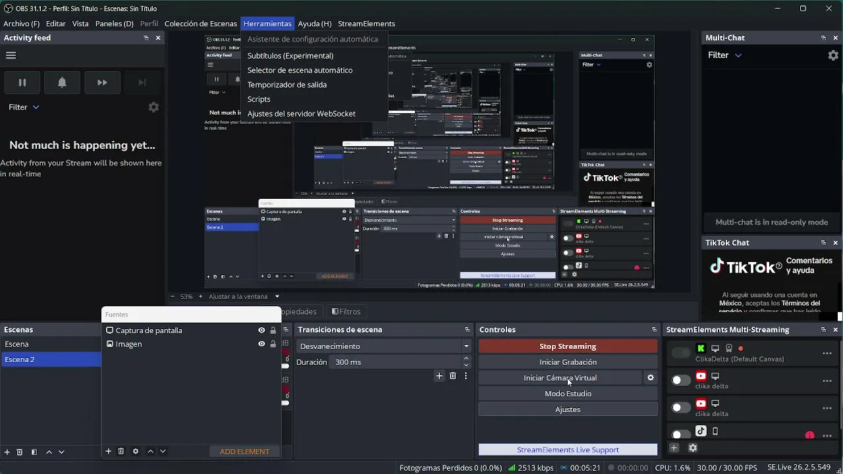Undock the Multi-Chat panel

point(823,38)
